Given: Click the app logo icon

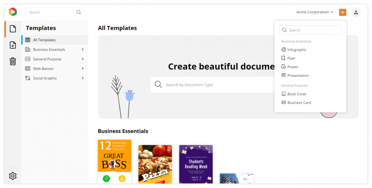Looking at the screenshot, I should click(x=13, y=12).
